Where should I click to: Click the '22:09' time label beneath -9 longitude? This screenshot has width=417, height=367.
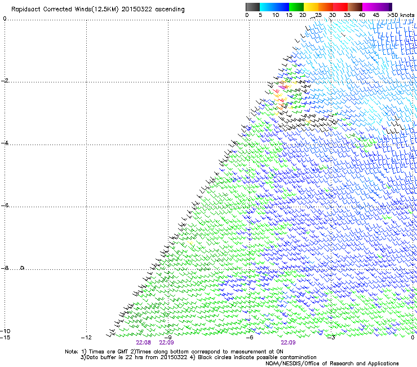point(166,343)
